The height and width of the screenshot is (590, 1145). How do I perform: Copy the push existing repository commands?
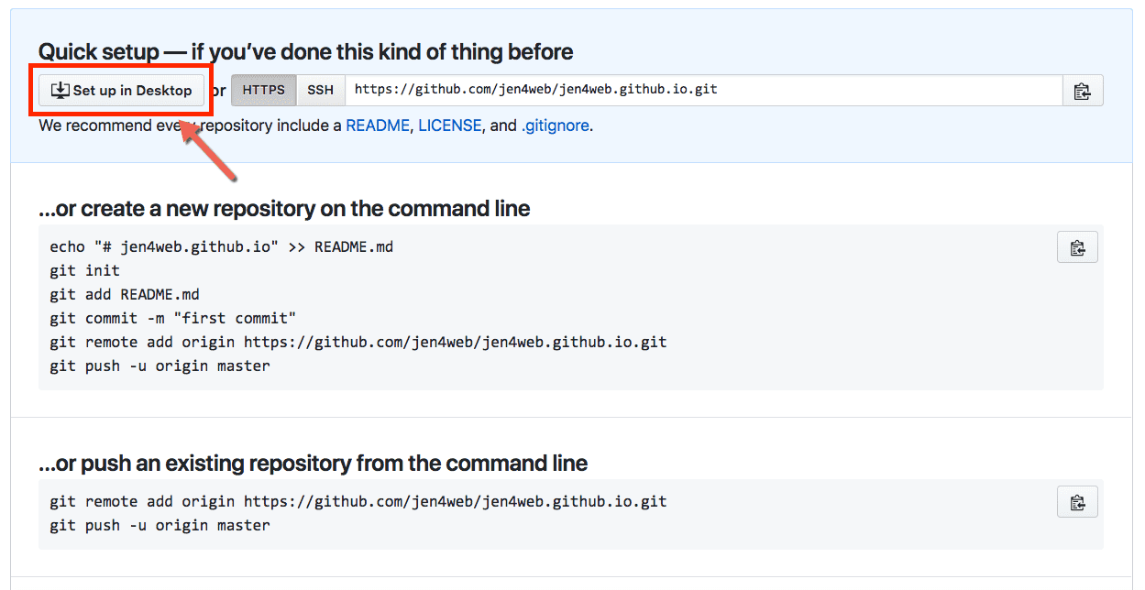click(1077, 502)
